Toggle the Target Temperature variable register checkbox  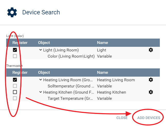15,98
